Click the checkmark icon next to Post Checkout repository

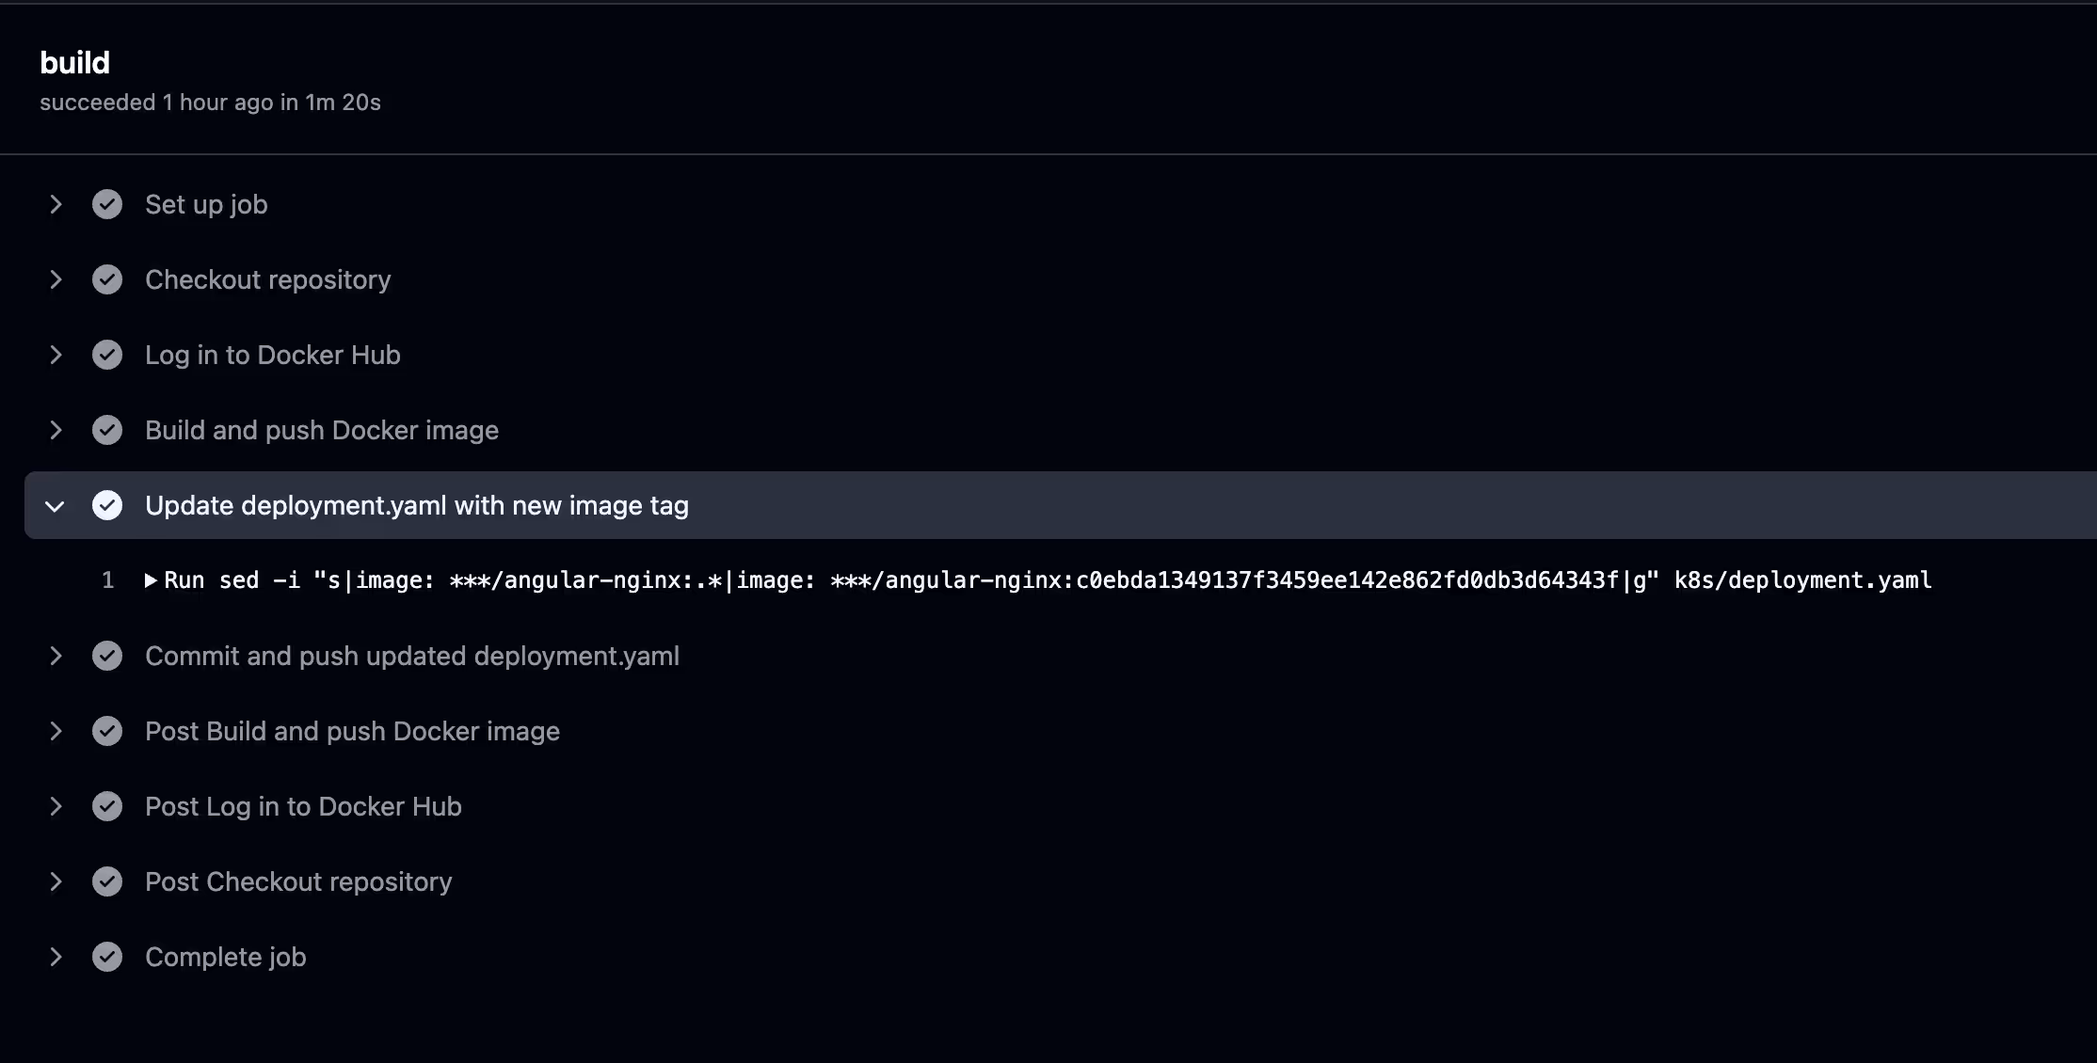107,881
